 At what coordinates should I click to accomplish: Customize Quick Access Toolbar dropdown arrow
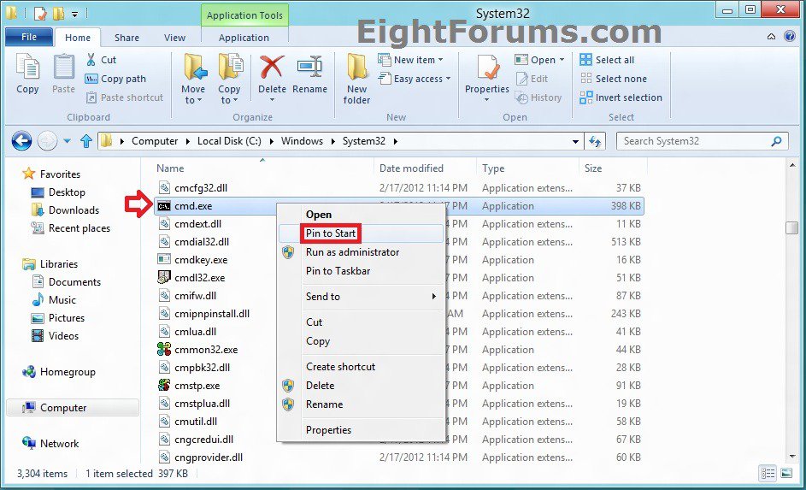coord(74,15)
